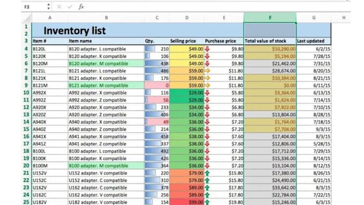Click $29.00 selling price for A992X
364x205 pixels.
[187, 93]
